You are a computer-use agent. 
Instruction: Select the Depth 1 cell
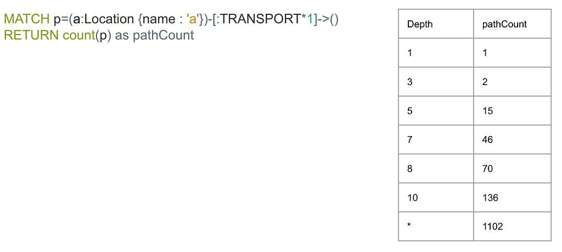(436, 53)
